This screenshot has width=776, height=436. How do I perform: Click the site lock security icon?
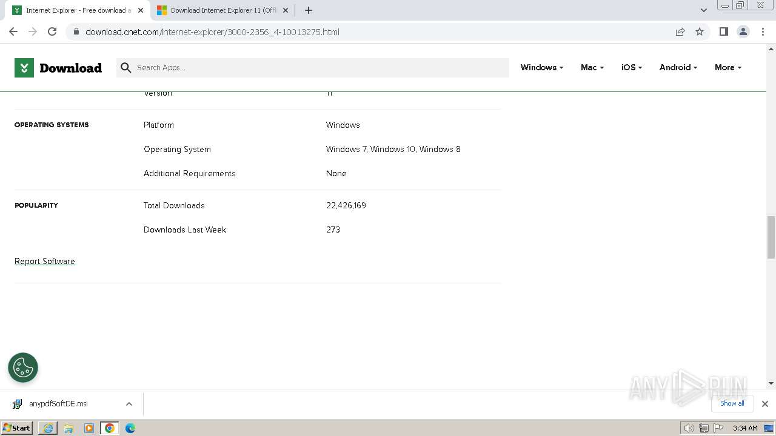76,32
